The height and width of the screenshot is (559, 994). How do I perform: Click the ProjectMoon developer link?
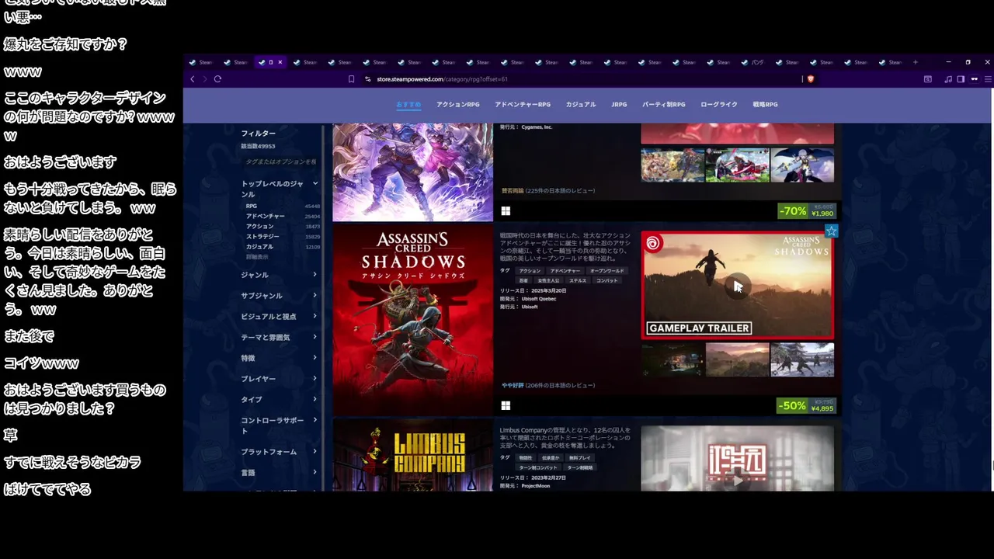(535, 486)
